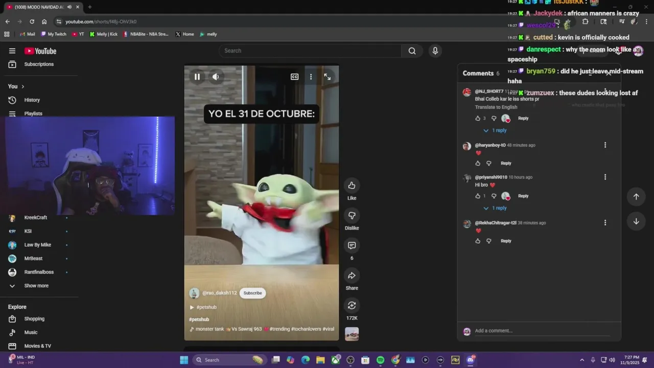Toggle closed captions on the Short
The image size is (654, 368).
[x=295, y=77]
